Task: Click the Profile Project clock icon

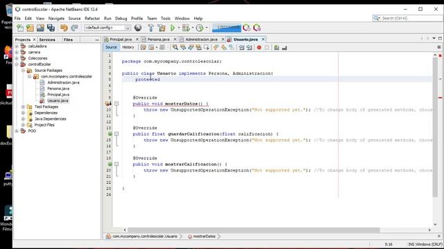Action: pos(200,28)
